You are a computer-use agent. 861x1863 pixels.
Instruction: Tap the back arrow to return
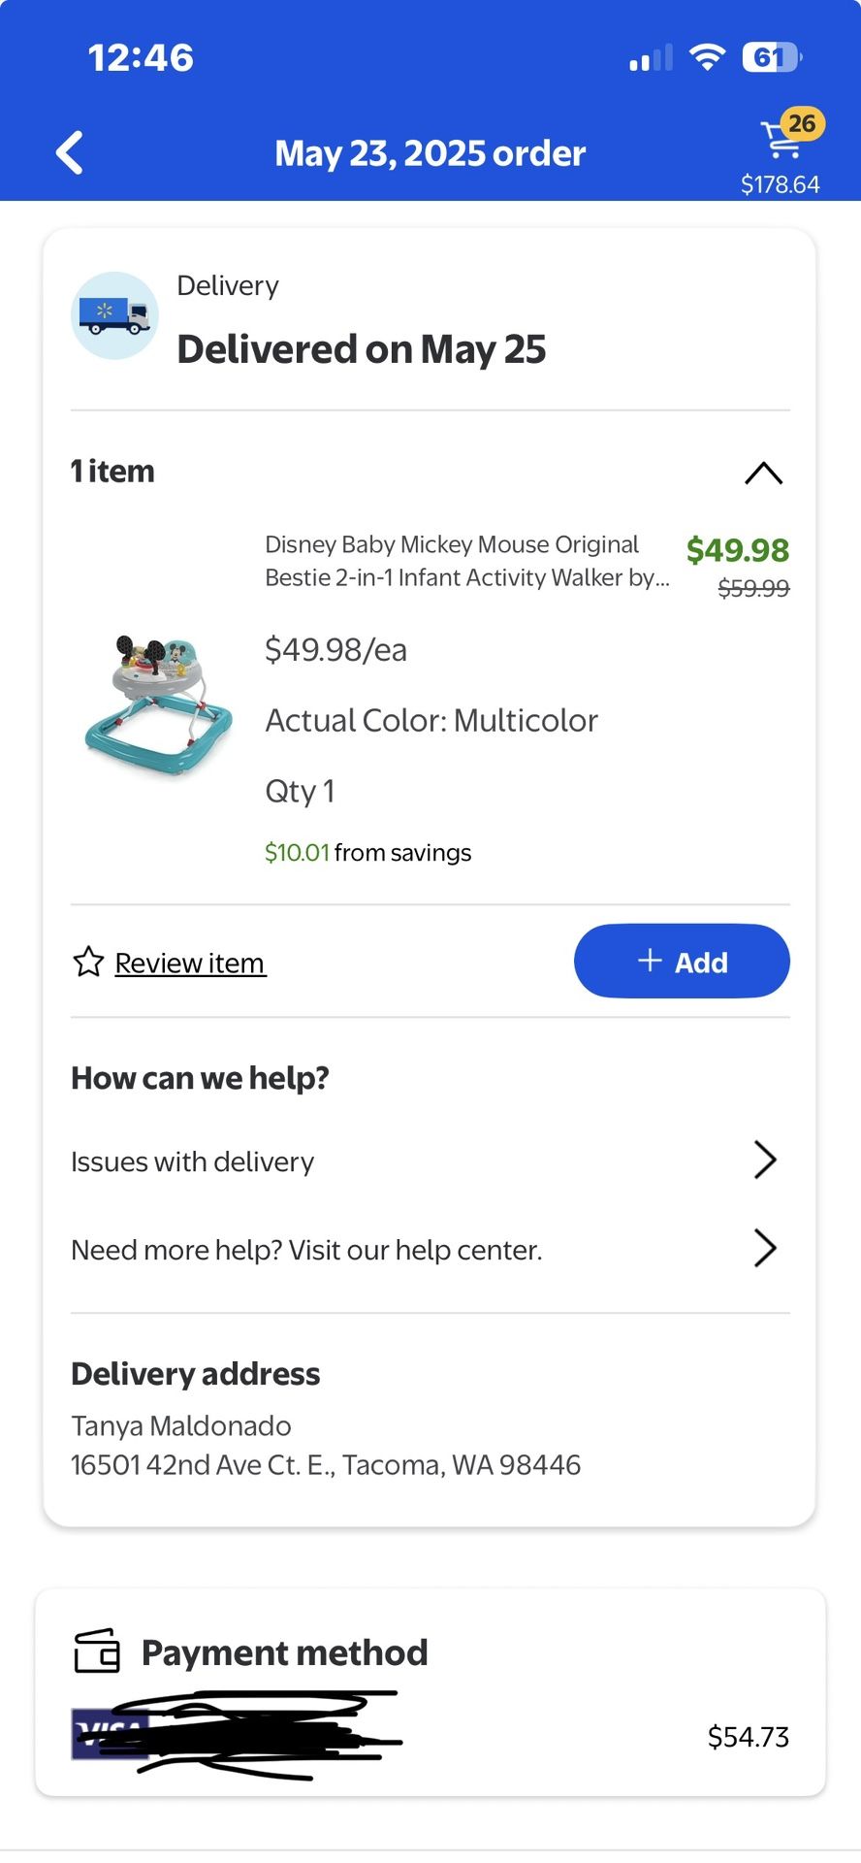pyautogui.click(x=68, y=152)
